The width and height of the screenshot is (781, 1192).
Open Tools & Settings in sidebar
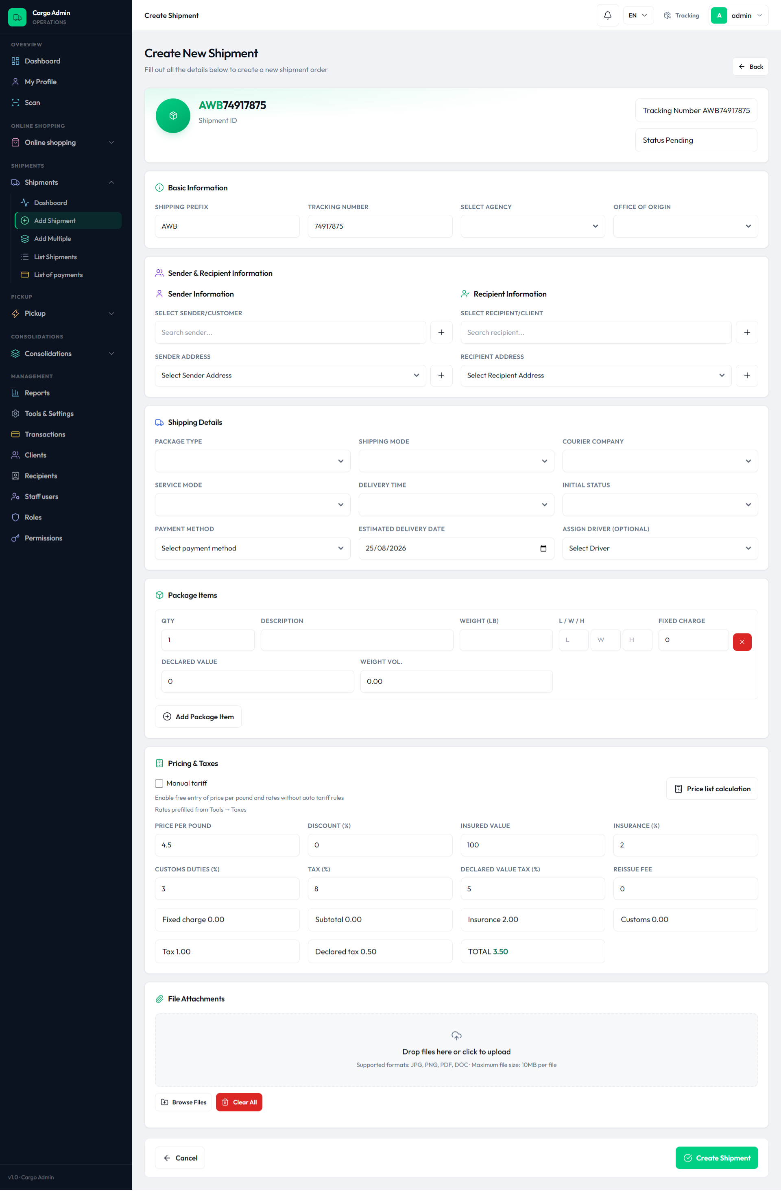tap(66, 414)
